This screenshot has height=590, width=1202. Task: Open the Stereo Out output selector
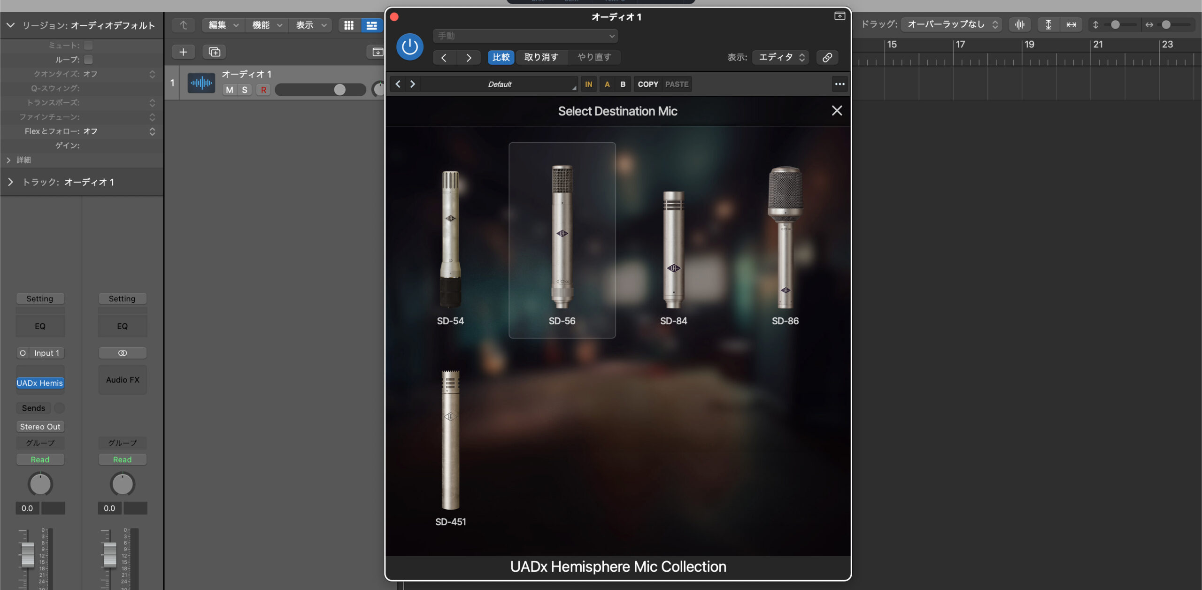pos(40,427)
